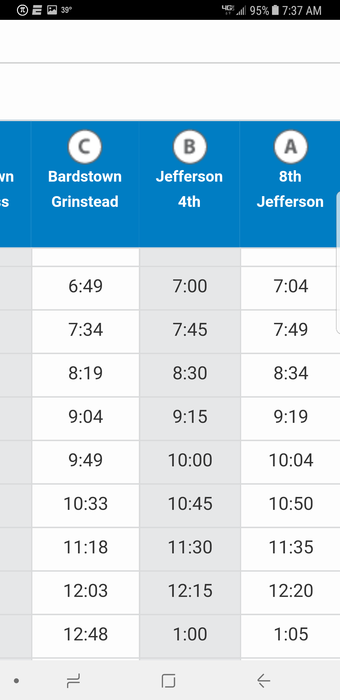Tap the 7:45 Jefferson 4th time
This screenshot has height=700, width=340.
(190, 330)
